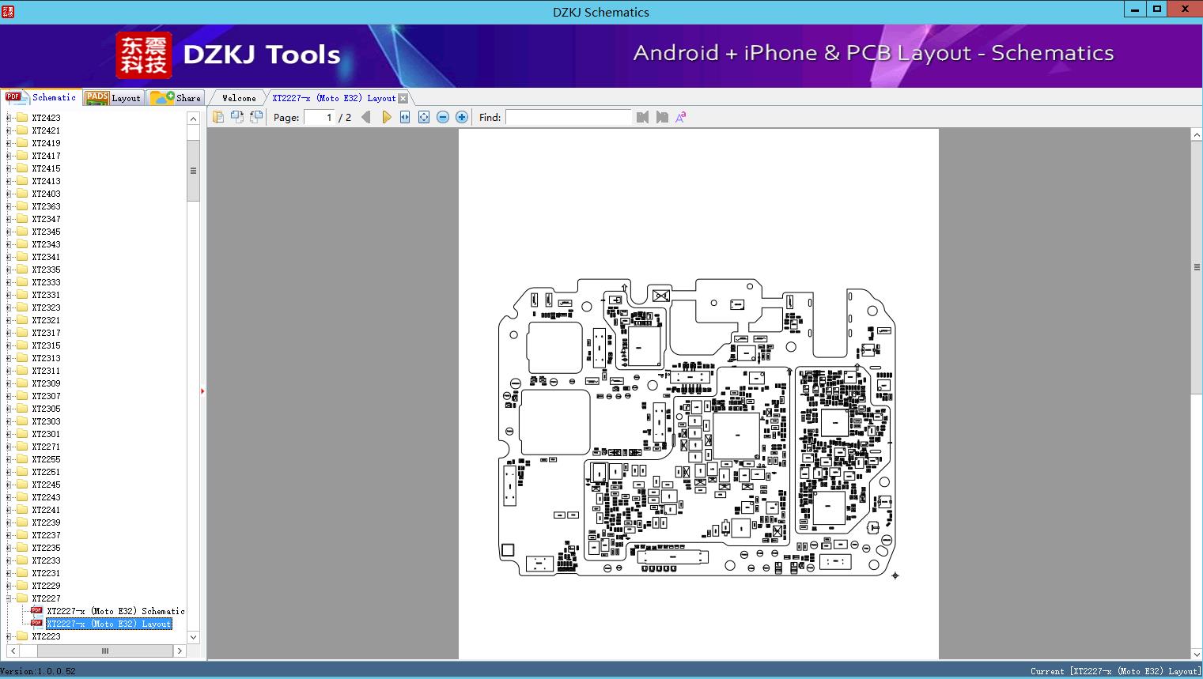Zoom in with the plus icon
The width and height of the screenshot is (1203, 679).
point(462,117)
